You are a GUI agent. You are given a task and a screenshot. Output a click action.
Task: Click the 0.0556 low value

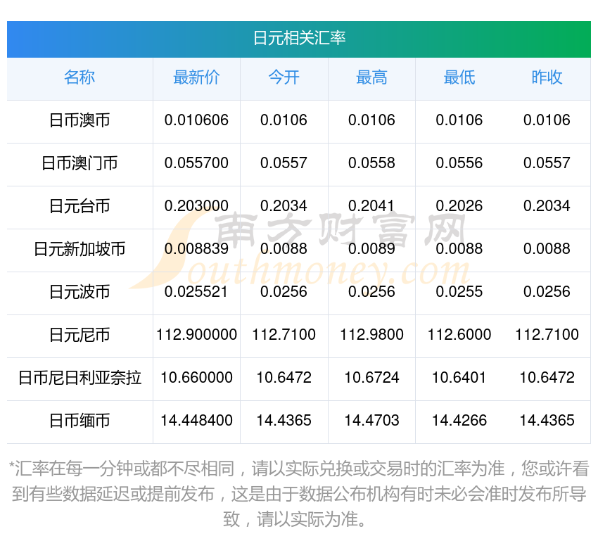coord(459,163)
